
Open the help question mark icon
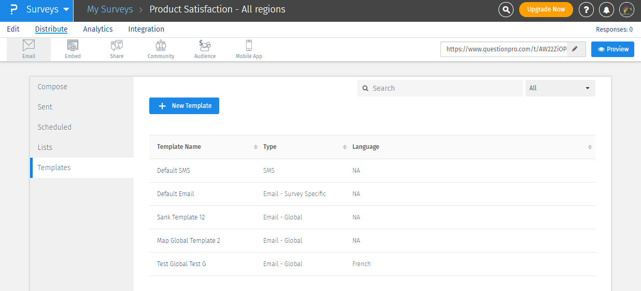tap(586, 9)
